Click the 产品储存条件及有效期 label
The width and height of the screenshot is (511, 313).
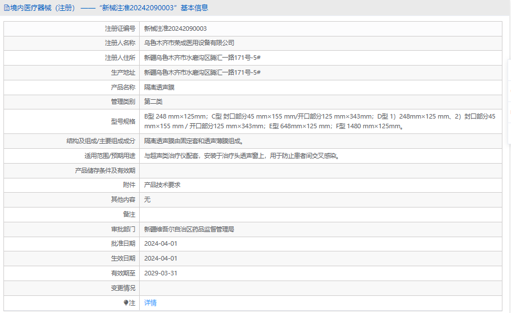tap(105, 170)
